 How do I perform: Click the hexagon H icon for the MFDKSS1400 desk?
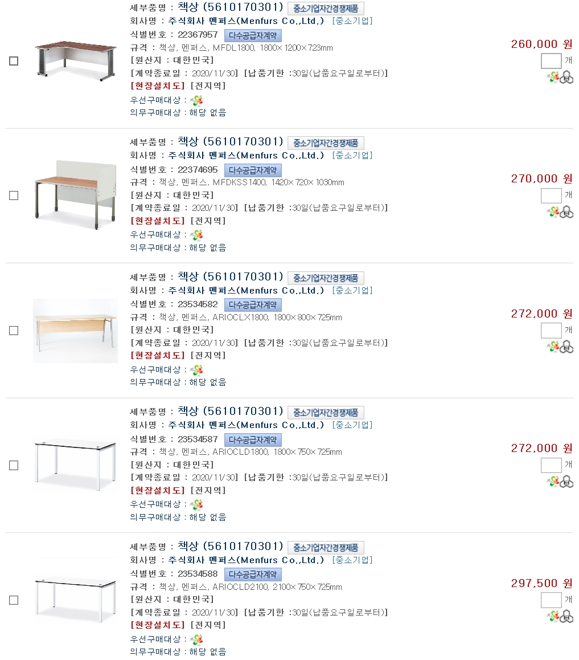[566, 213]
